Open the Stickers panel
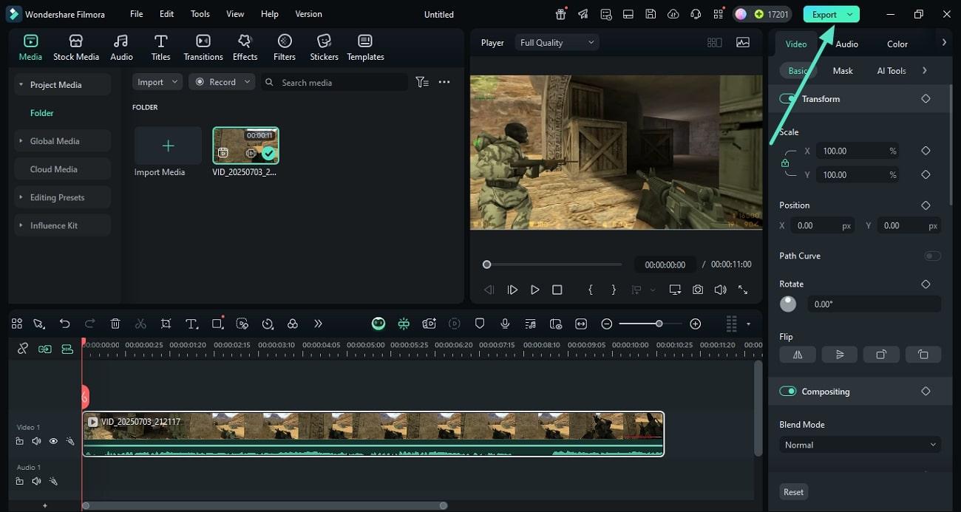The width and height of the screenshot is (961, 512). (x=324, y=47)
